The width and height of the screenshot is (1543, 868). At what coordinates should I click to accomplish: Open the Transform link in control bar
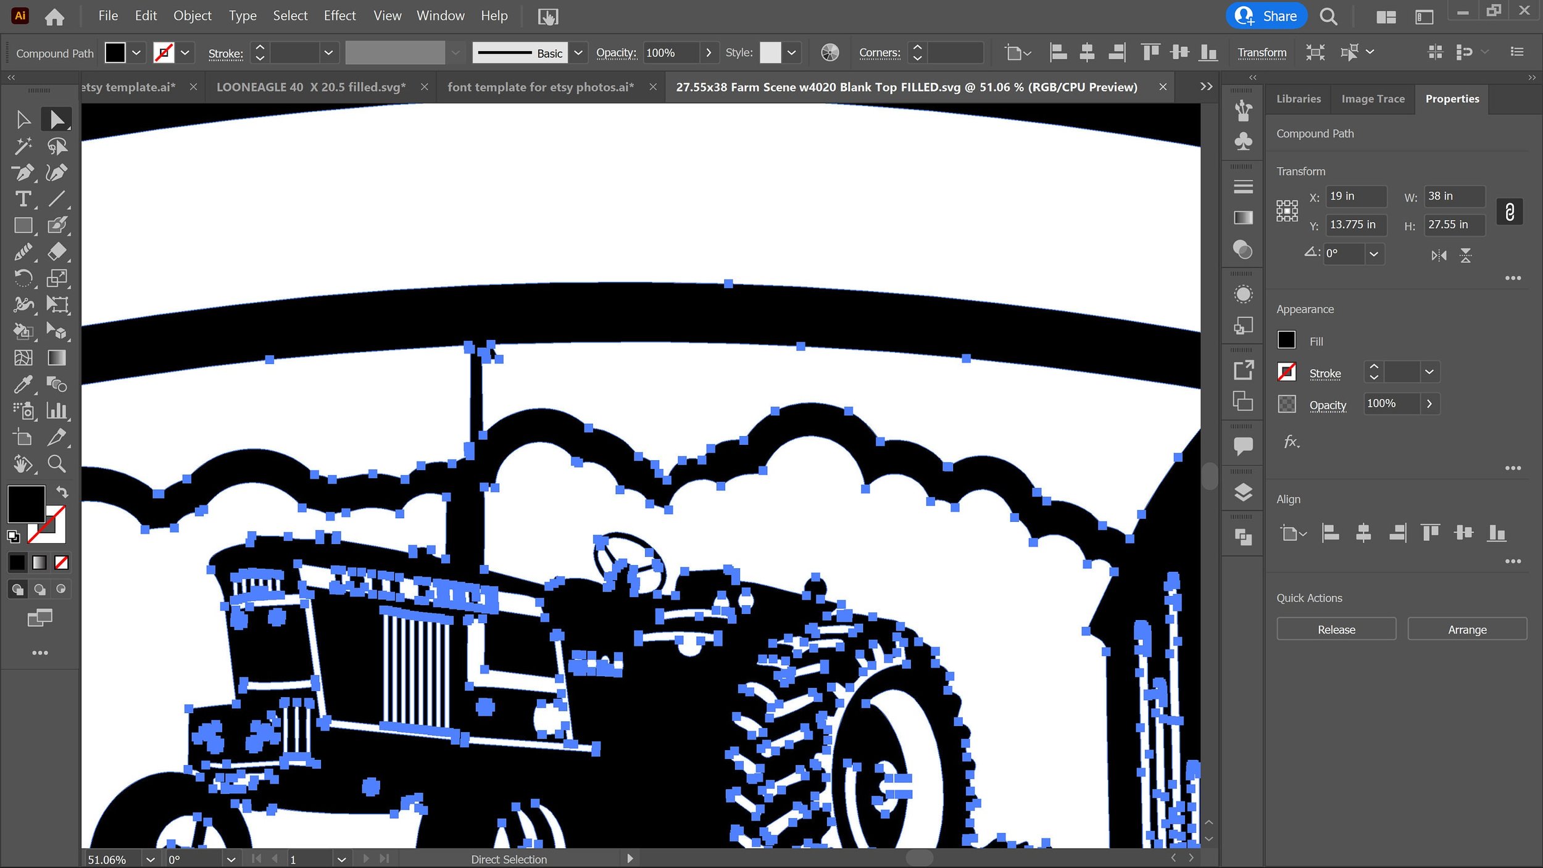(x=1262, y=52)
